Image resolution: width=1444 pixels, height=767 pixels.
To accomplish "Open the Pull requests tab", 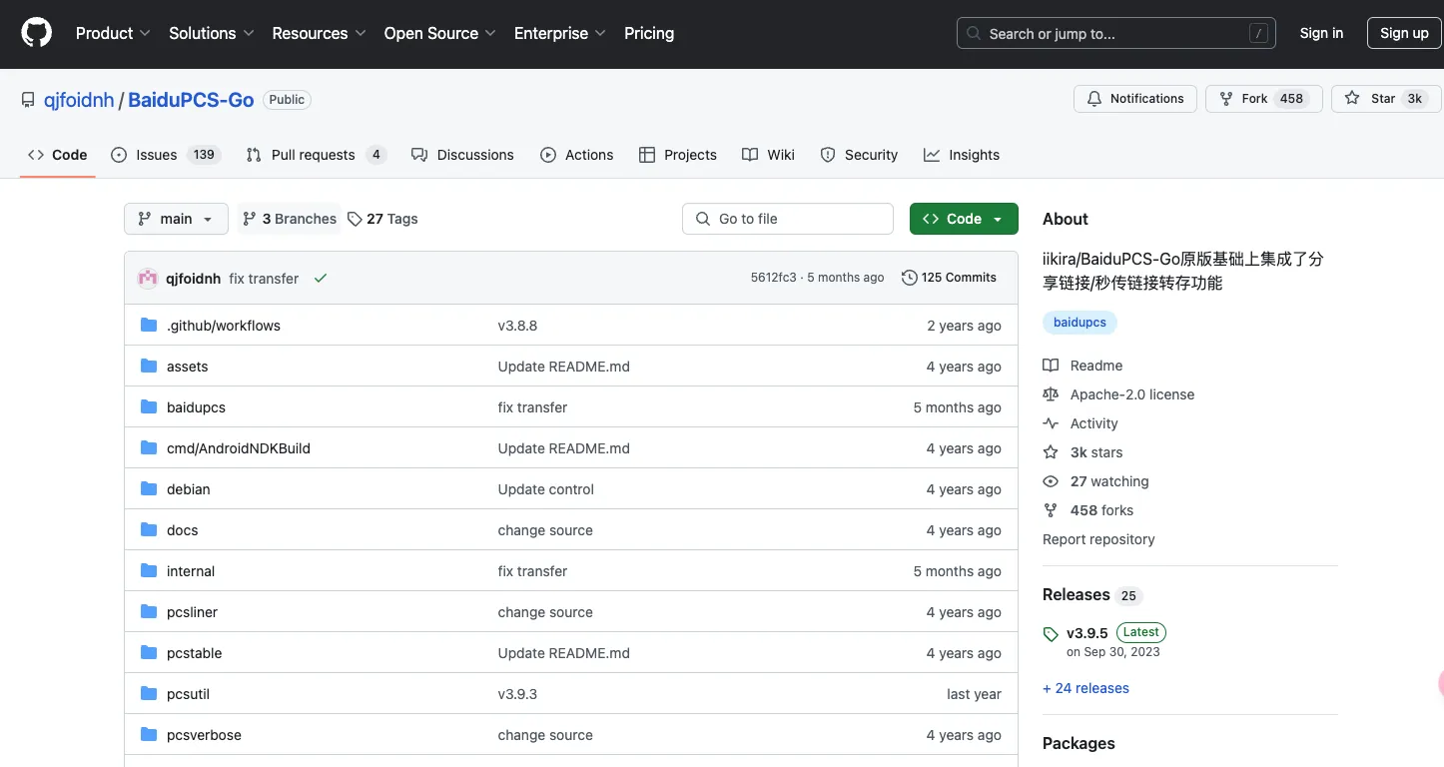I will (x=314, y=155).
